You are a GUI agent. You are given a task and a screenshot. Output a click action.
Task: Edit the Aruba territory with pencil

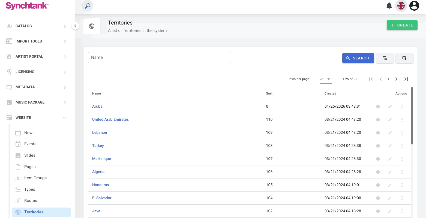(390, 107)
